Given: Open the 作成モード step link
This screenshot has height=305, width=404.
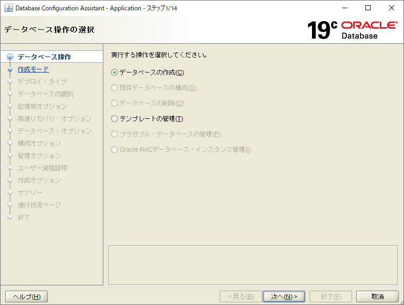Looking at the screenshot, I should 33,69.
